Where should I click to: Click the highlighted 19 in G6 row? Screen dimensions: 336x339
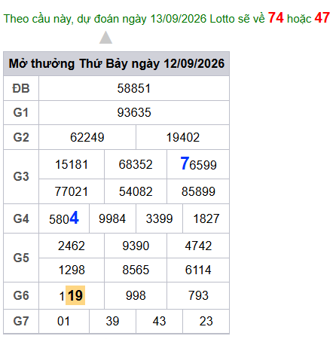click(75, 295)
